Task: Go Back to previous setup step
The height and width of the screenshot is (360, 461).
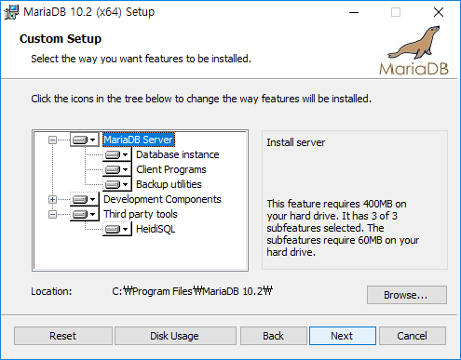Action: coord(274,336)
